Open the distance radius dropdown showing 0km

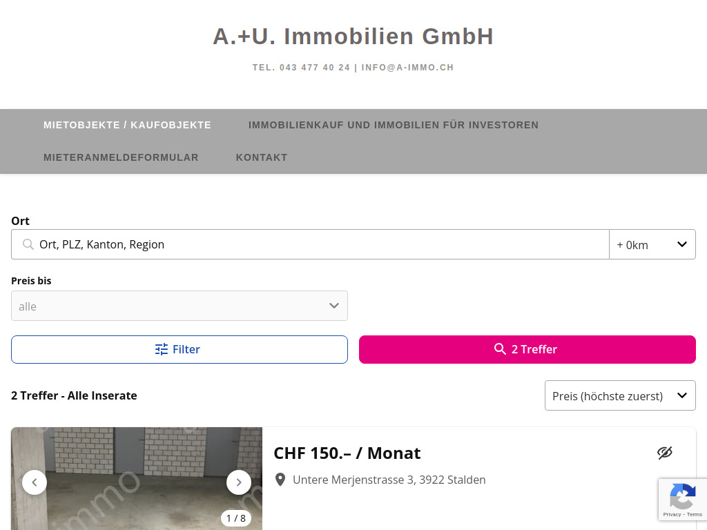[652, 244]
